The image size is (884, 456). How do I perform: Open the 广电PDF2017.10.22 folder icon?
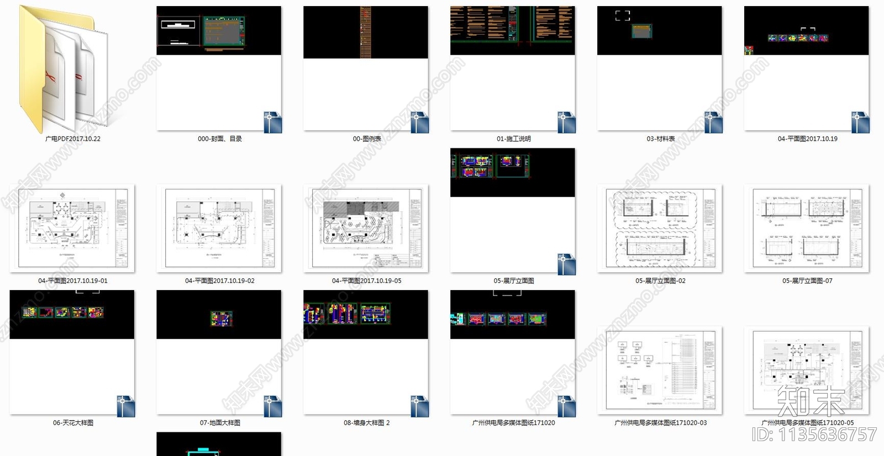tap(64, 68)
